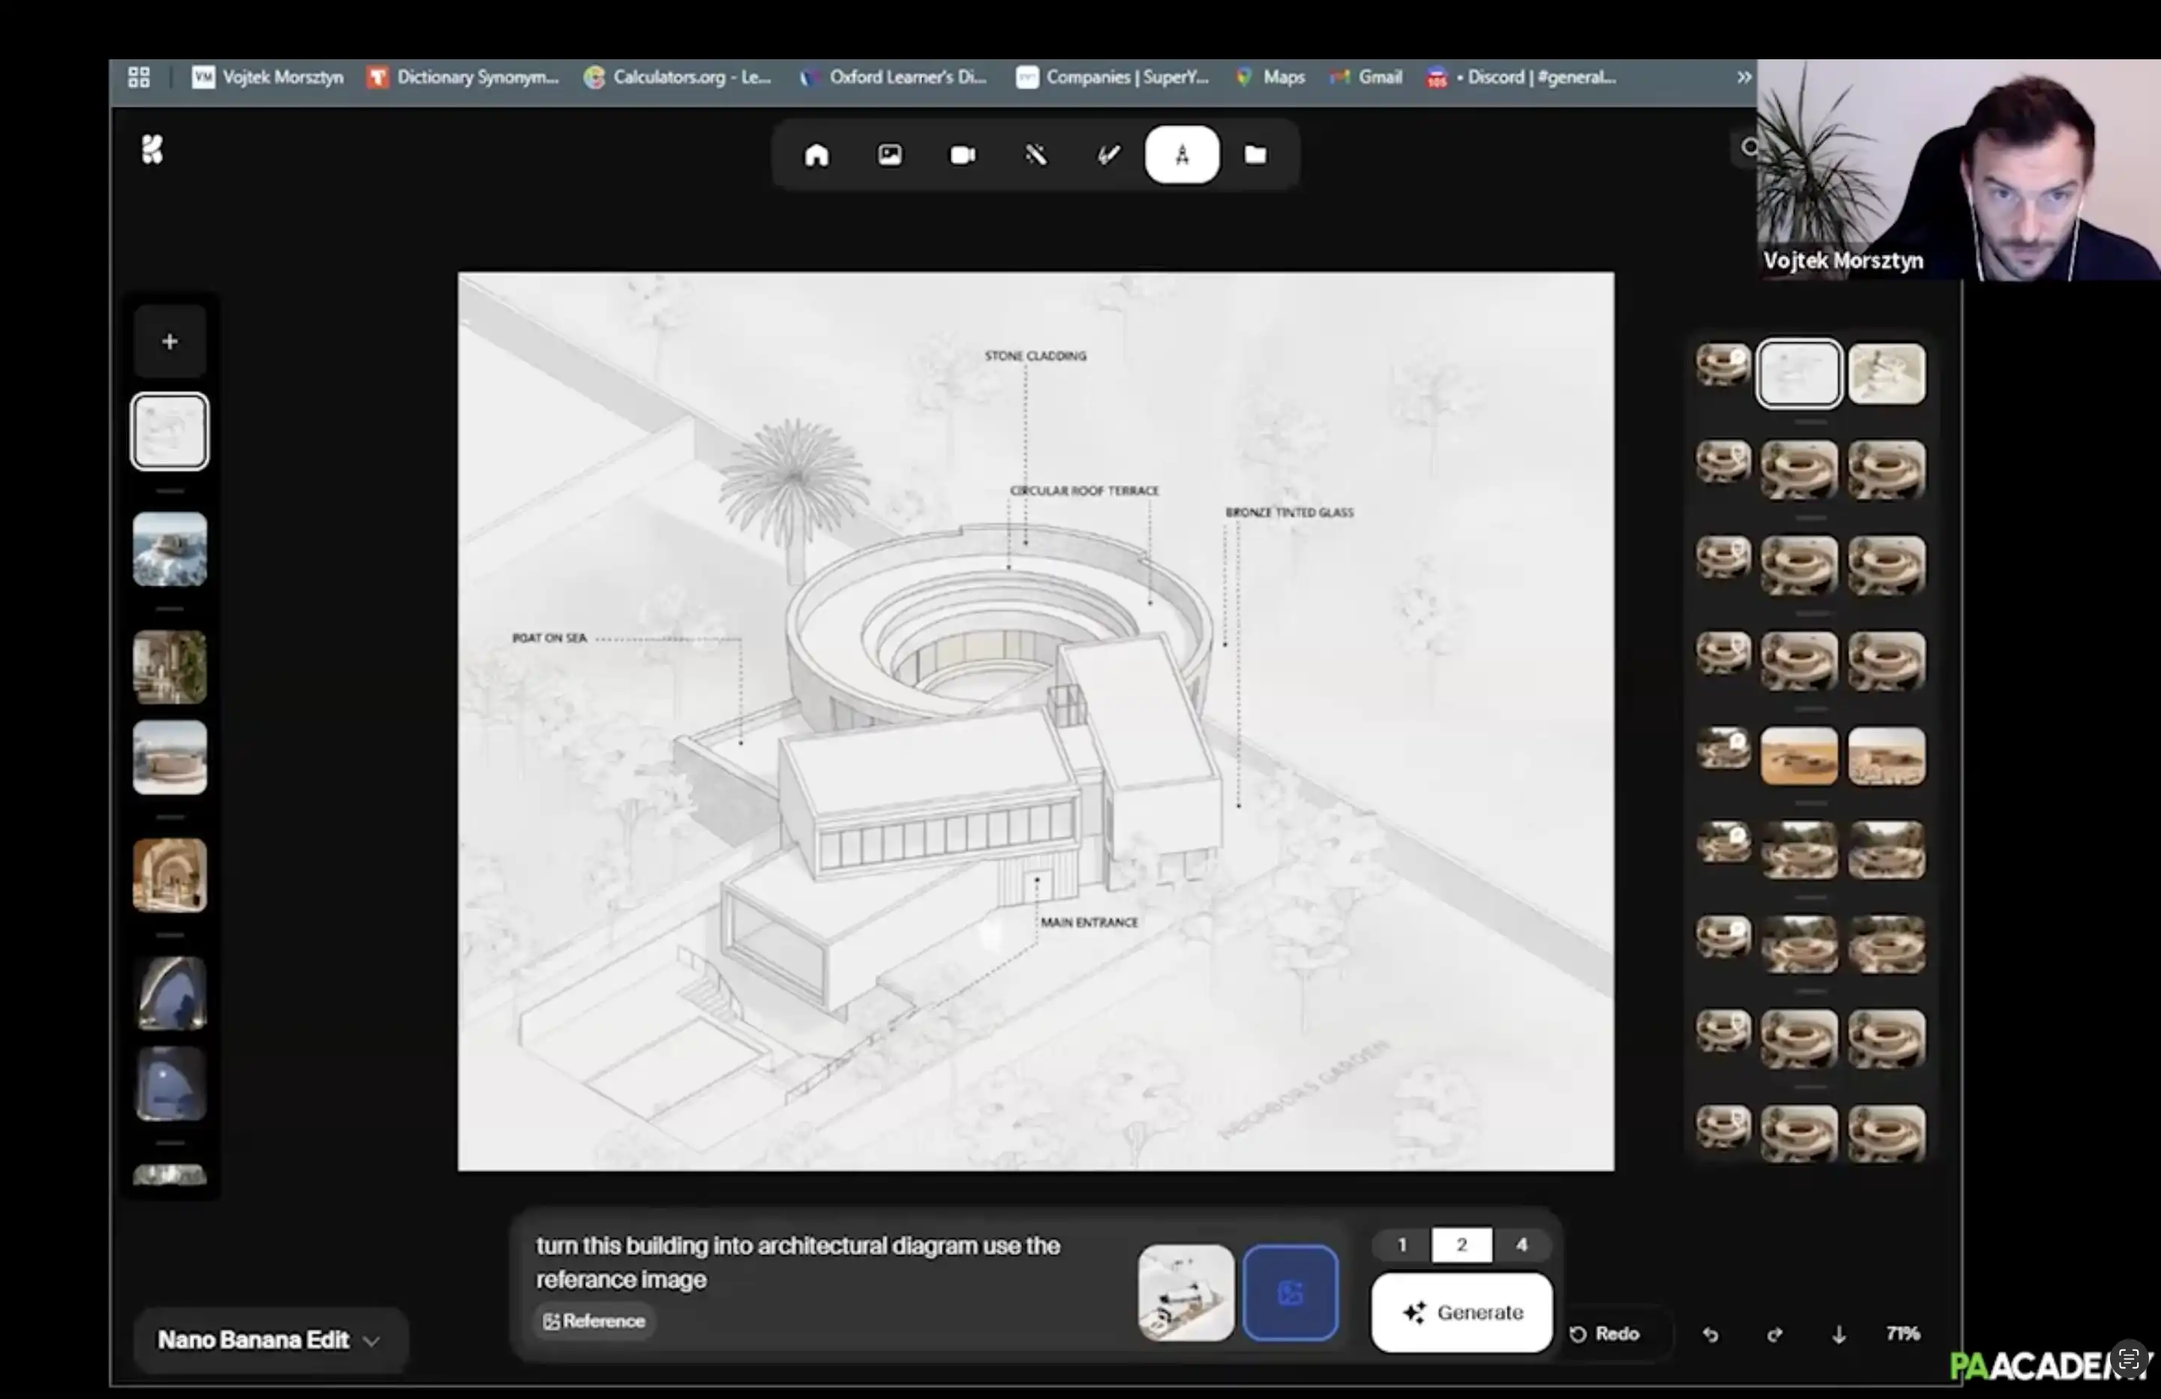Viewport: 2161px width, 1399px height.
Task: Open the Gmail bookmark
Action: (1367, 77)
